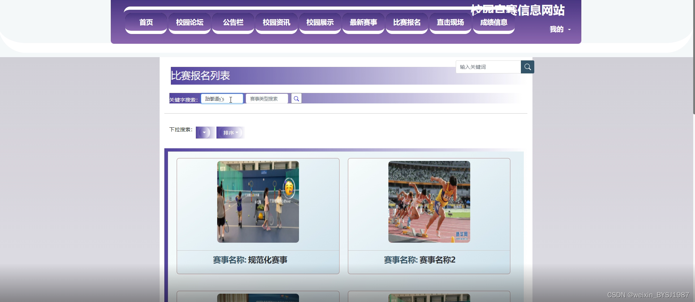
Task: Open the 公告栏 menu item
Action: click(233, 23)
